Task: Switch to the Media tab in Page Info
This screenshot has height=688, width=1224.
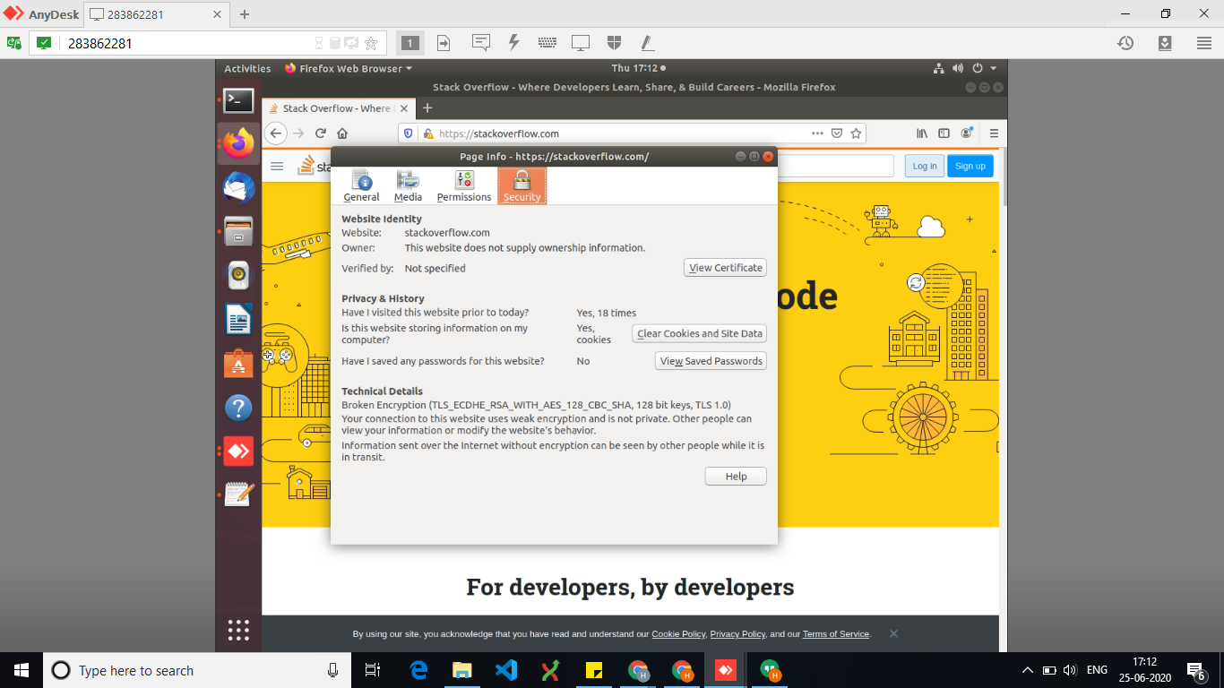Action: click(408, 185)
